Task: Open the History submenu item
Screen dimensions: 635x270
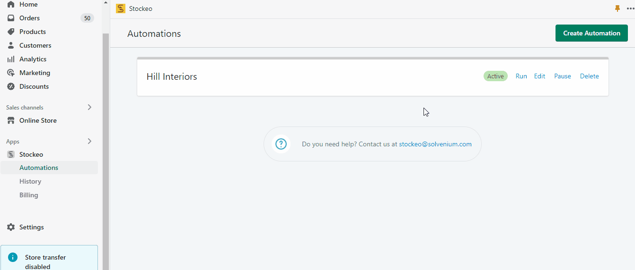Action: tap(30, 181)
